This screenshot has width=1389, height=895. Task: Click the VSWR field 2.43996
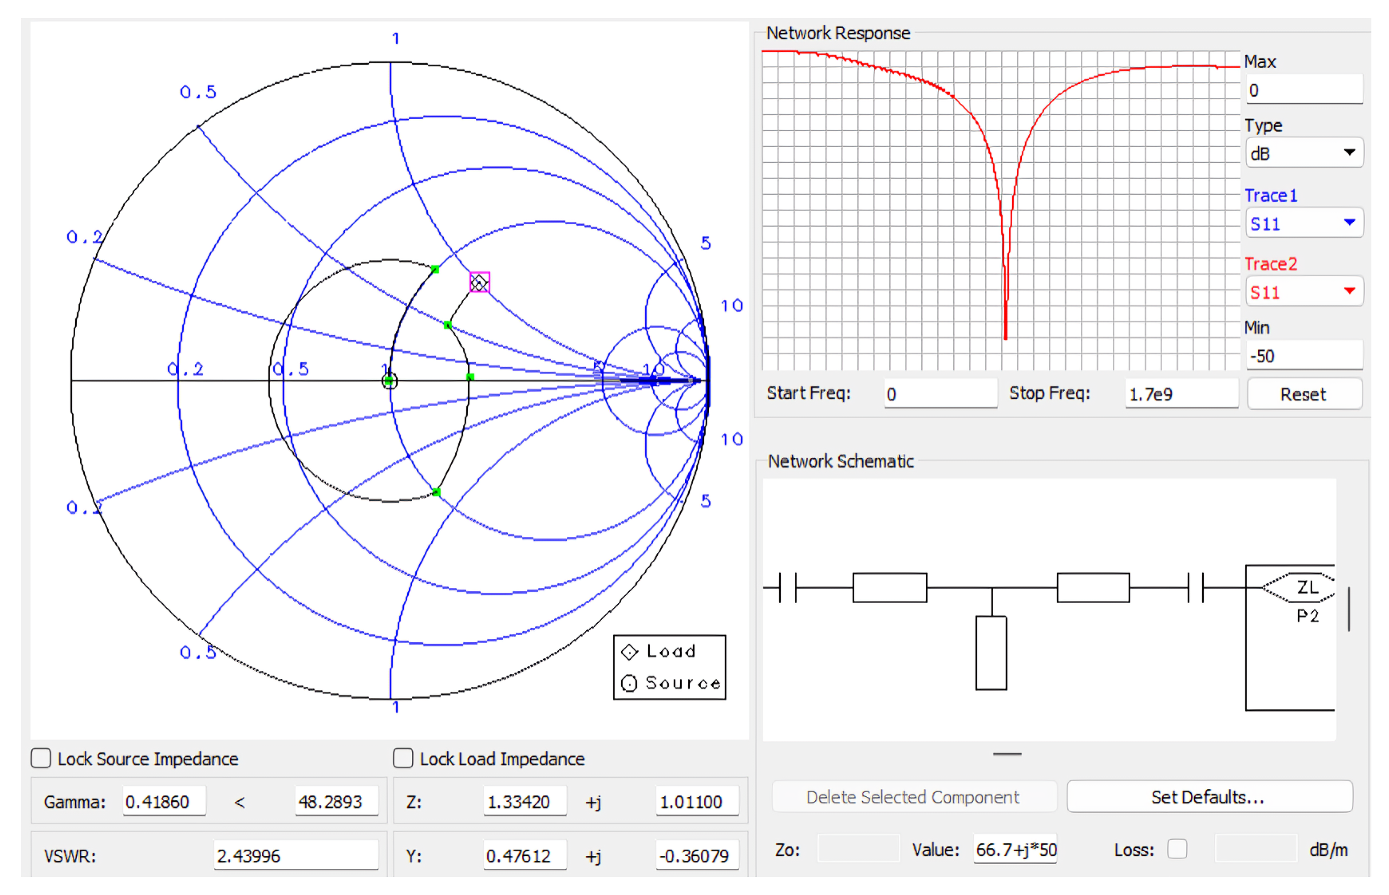[295, 855]
